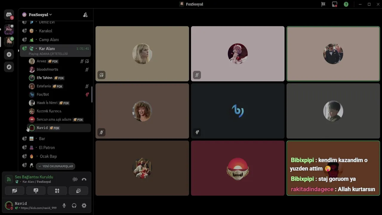Join the Camp Alanı voice channel
This screenshot has width=382, height=215.
pos(56,40)
